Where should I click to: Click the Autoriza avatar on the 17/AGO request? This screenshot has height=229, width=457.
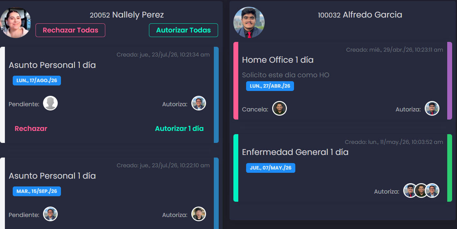(199, 103)
